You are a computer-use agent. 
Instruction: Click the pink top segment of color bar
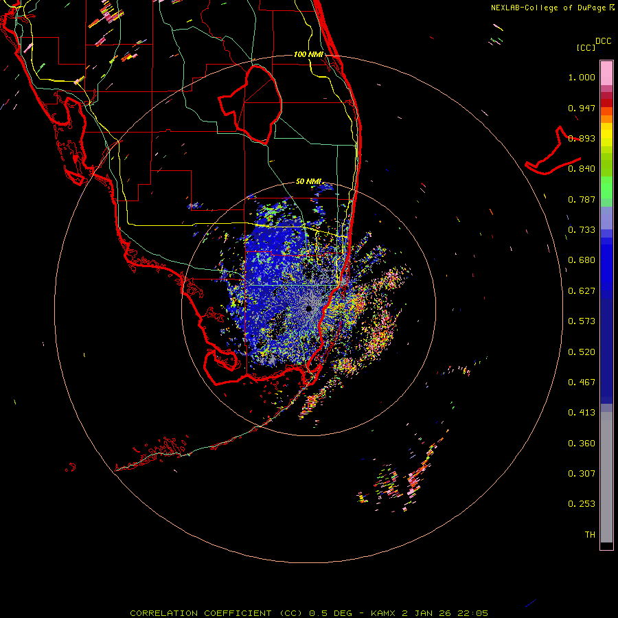click(x=606, y=73)
